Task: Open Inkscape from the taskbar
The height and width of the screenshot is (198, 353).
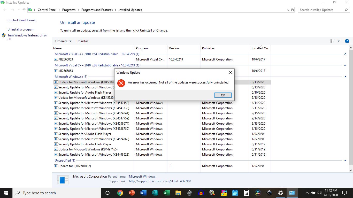Action: point(269,193)
